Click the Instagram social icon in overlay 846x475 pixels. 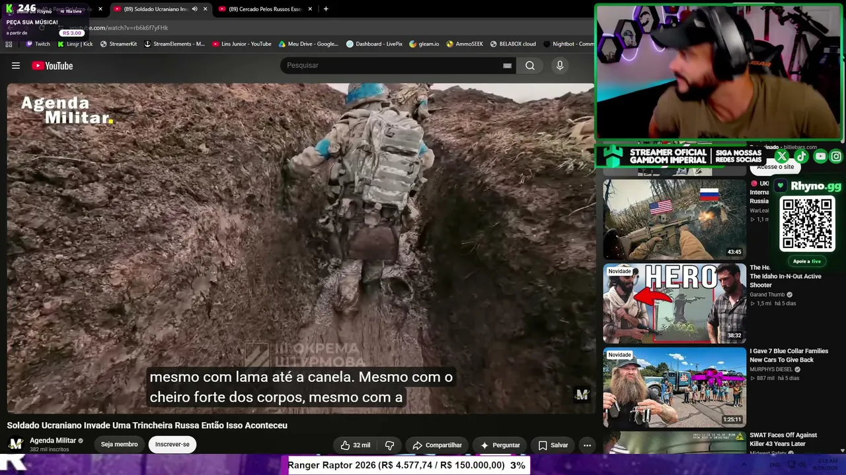click(x=836, y=156)
